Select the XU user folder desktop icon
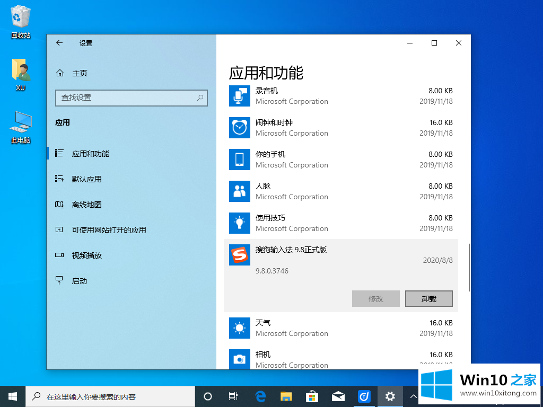Screen dimensions: 543x407 click(21, 74)
